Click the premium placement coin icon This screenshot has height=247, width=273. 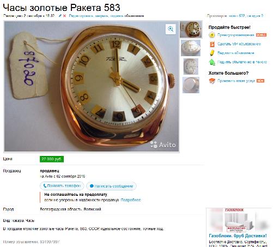click(x=212, y=35)
